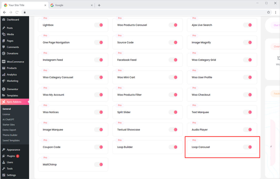Viewport: 280px width, 179px height.
Task: Disable the Lightbox widget
Action: click(99, 25)
